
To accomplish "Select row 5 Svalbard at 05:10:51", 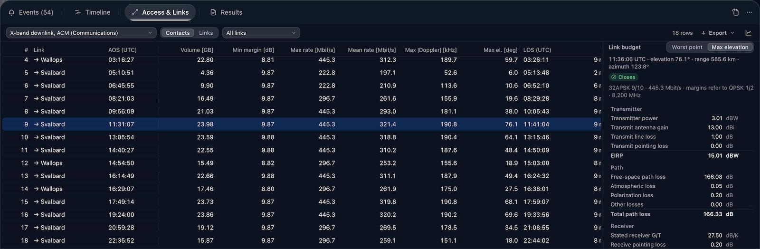I will point(302,73).
